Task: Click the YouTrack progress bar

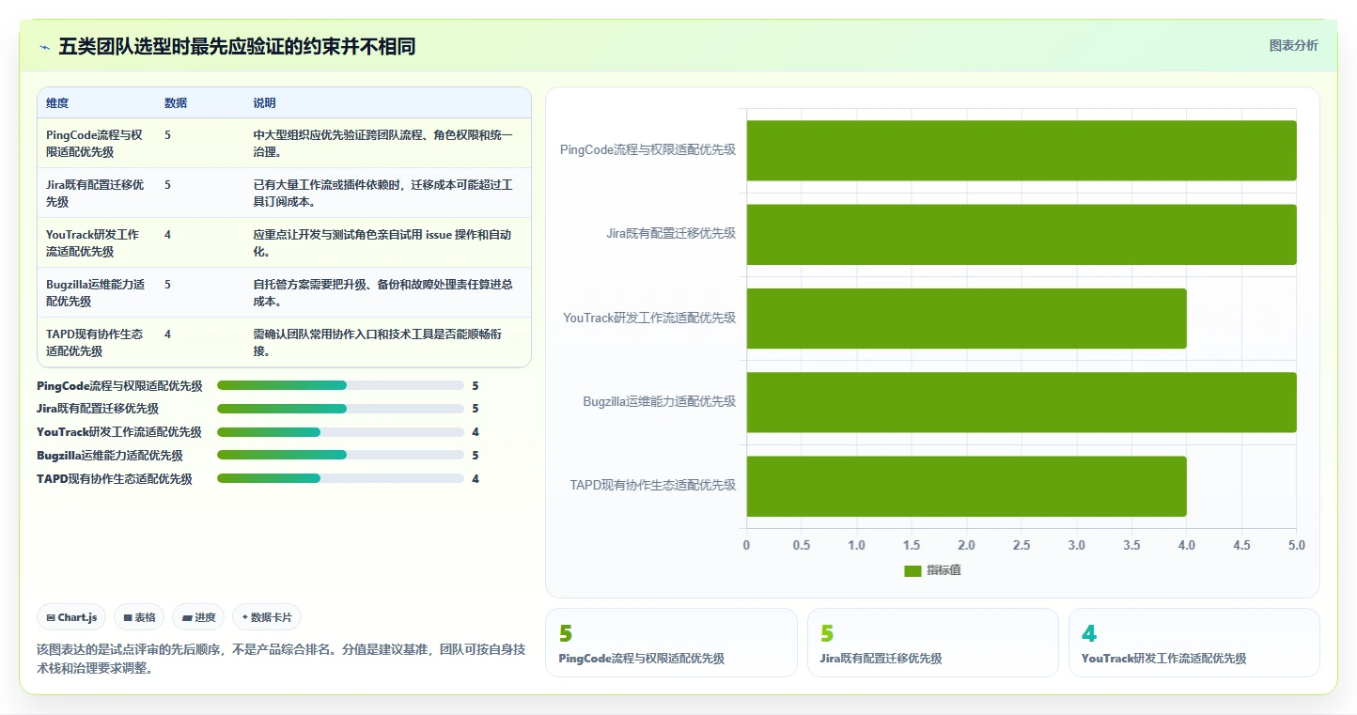Action: (x=340, y=432)
